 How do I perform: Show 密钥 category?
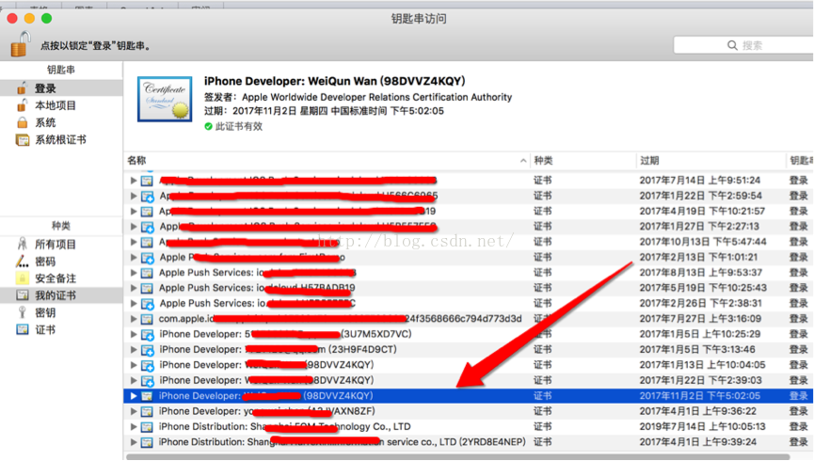pyautogui.click(x=61, y=312)
